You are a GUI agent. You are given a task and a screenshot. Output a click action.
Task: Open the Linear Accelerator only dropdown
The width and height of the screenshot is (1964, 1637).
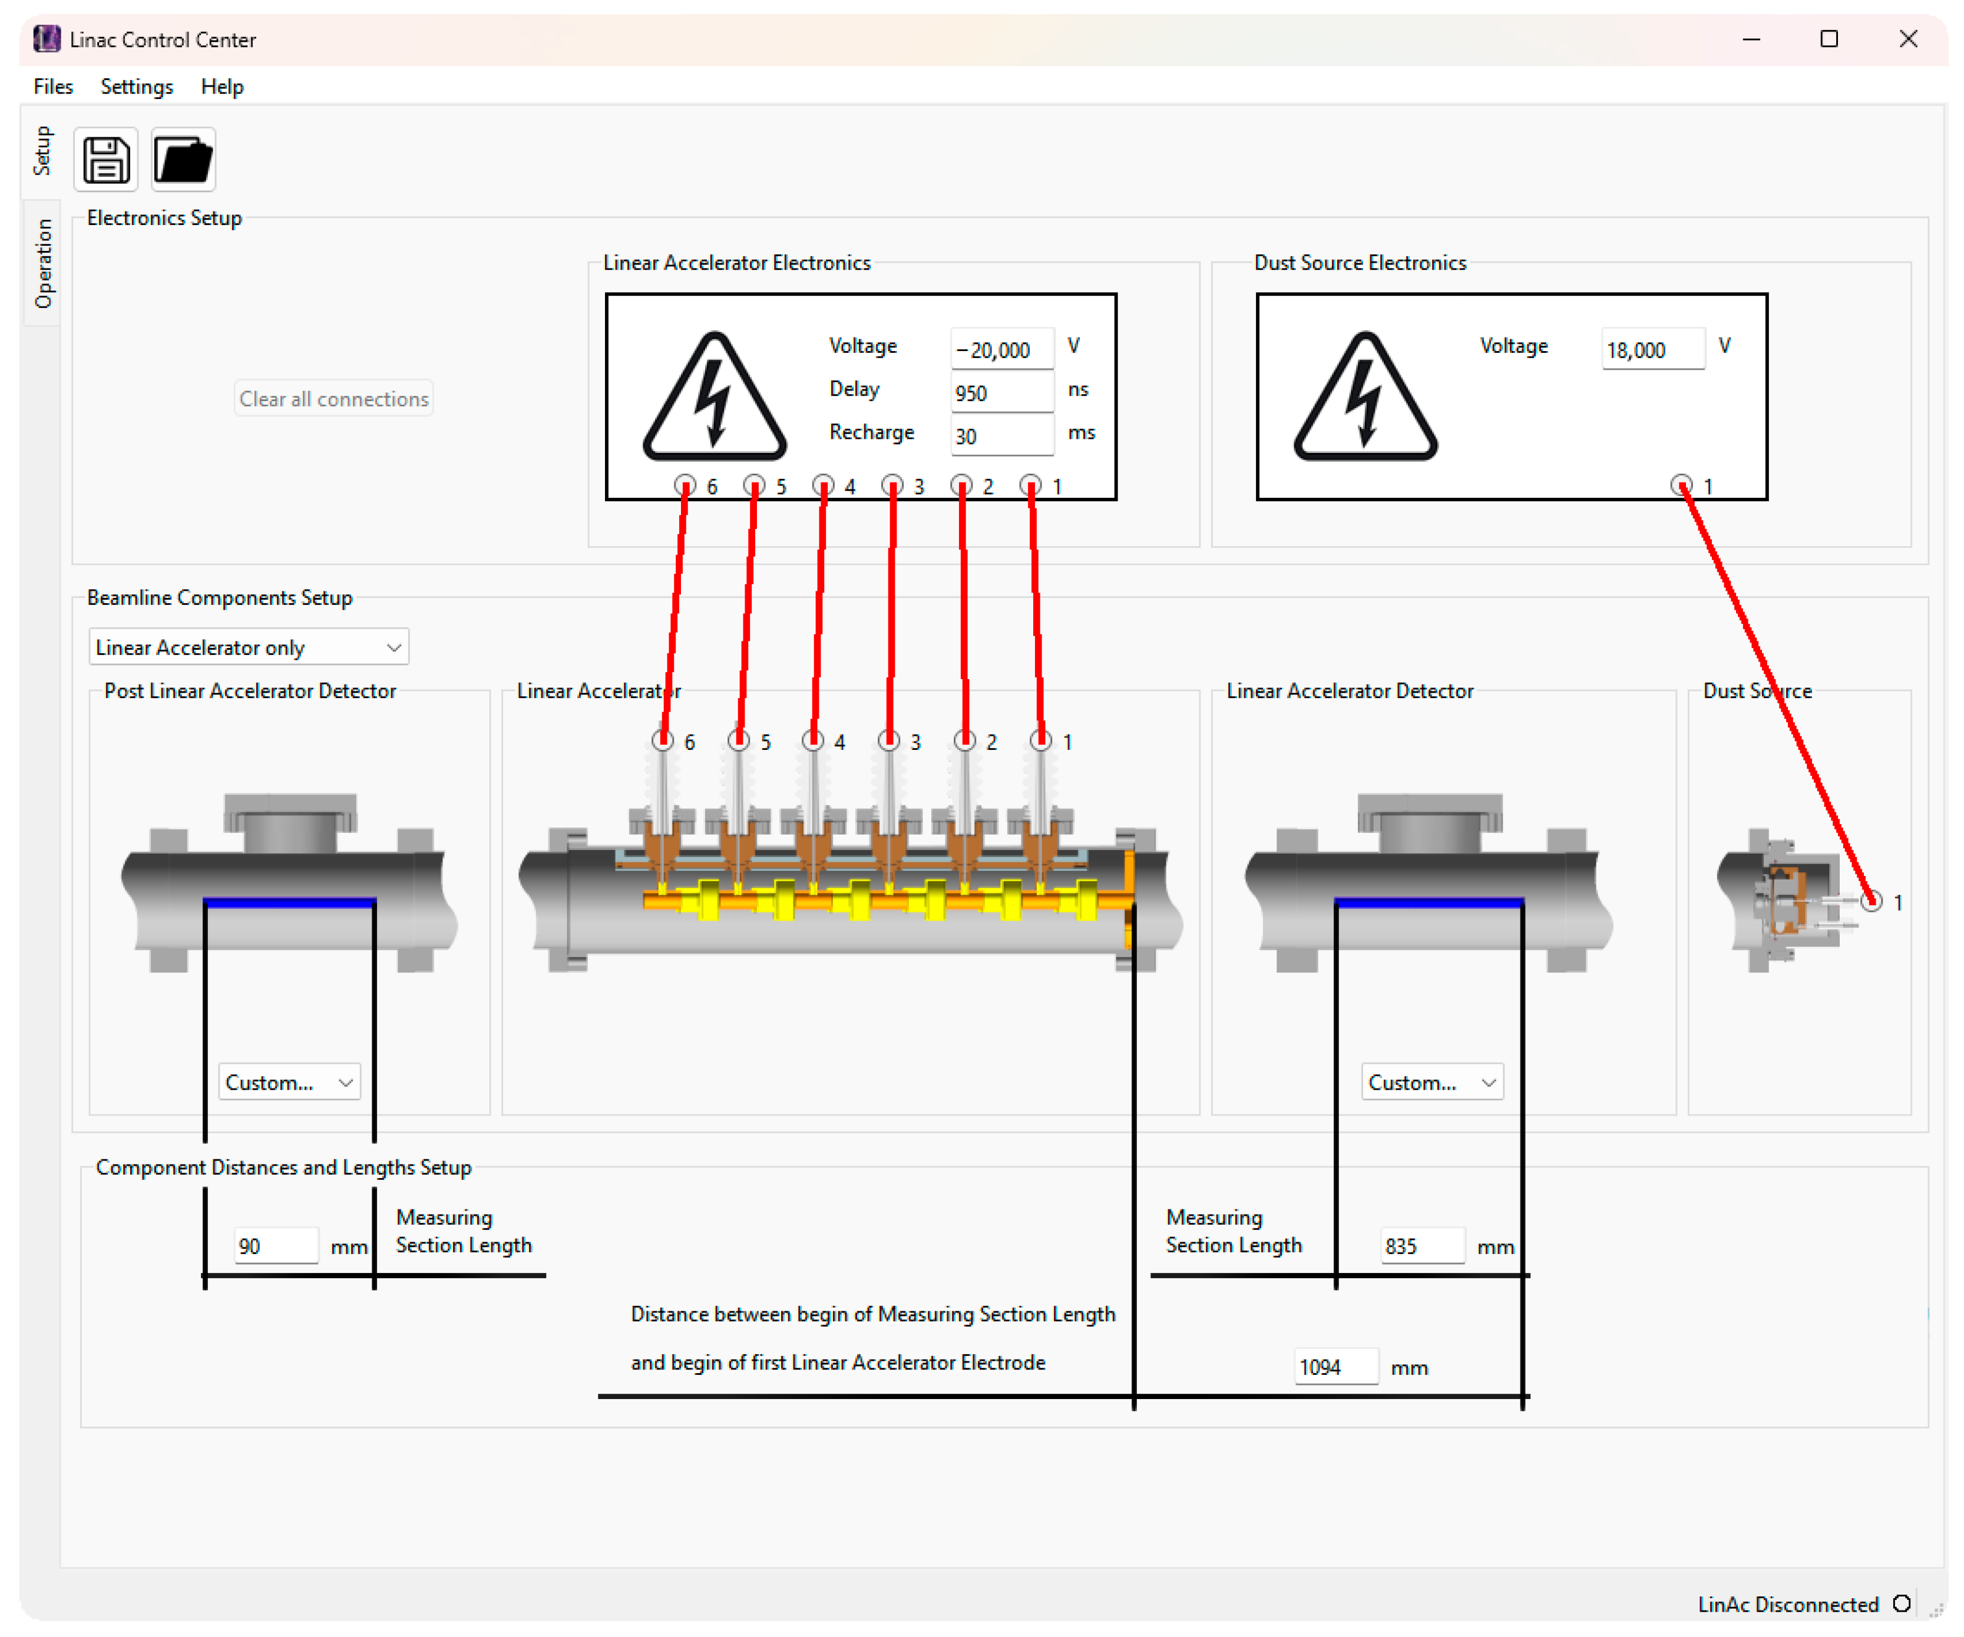tap(249, 647)
